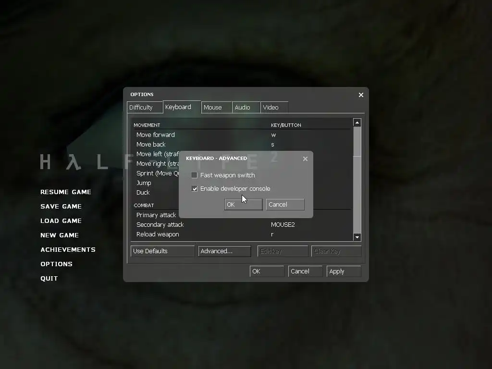The width and height of the screenshot is (492, 369).
Task: Confirm Keyboard - Advanced dialog with OK
Action: click(x=243, y=205)
